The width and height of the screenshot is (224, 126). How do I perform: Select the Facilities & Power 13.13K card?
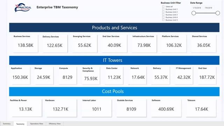coord(26,108)
